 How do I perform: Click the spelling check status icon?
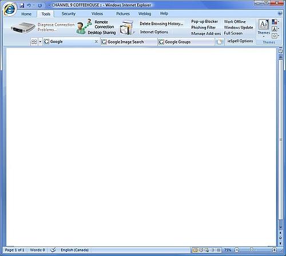pos(53,250)
